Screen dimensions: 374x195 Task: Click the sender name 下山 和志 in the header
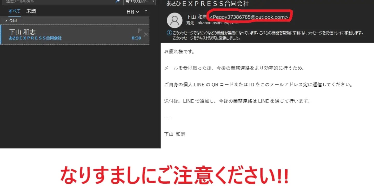196,17
